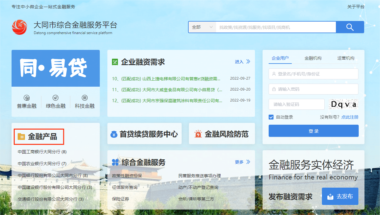Open 普惠金融 icon under 同·易贷

pyautogui.click(x=27, y=98)
